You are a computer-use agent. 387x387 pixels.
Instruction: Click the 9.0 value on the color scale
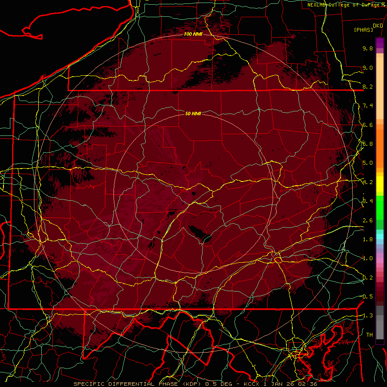pos(368,68)
